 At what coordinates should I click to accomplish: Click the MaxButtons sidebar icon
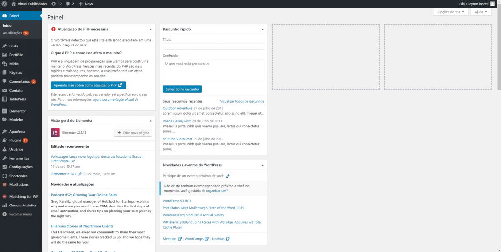pyautogui.click(x=4, y=184)
